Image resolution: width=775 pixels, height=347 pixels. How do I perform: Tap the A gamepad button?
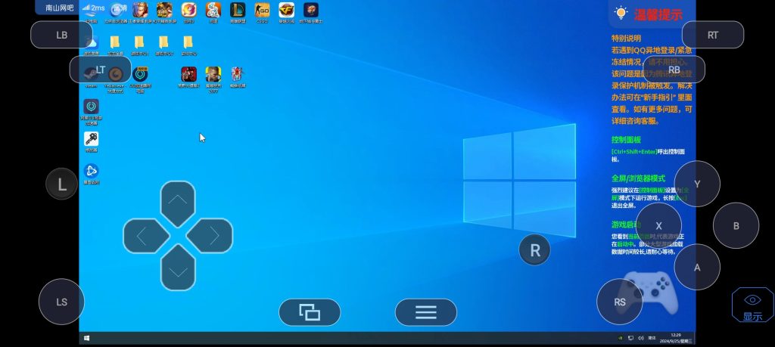[x=697, y=268]
